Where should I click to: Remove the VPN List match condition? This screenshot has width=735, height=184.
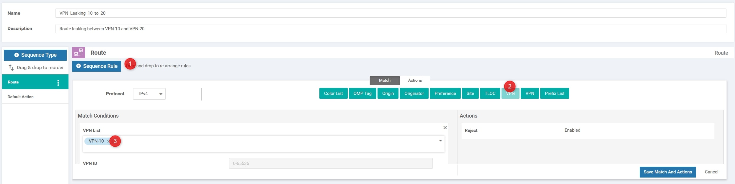coord(445,128)
